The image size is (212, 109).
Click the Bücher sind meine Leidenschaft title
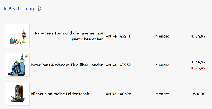(x=60, y=94)
